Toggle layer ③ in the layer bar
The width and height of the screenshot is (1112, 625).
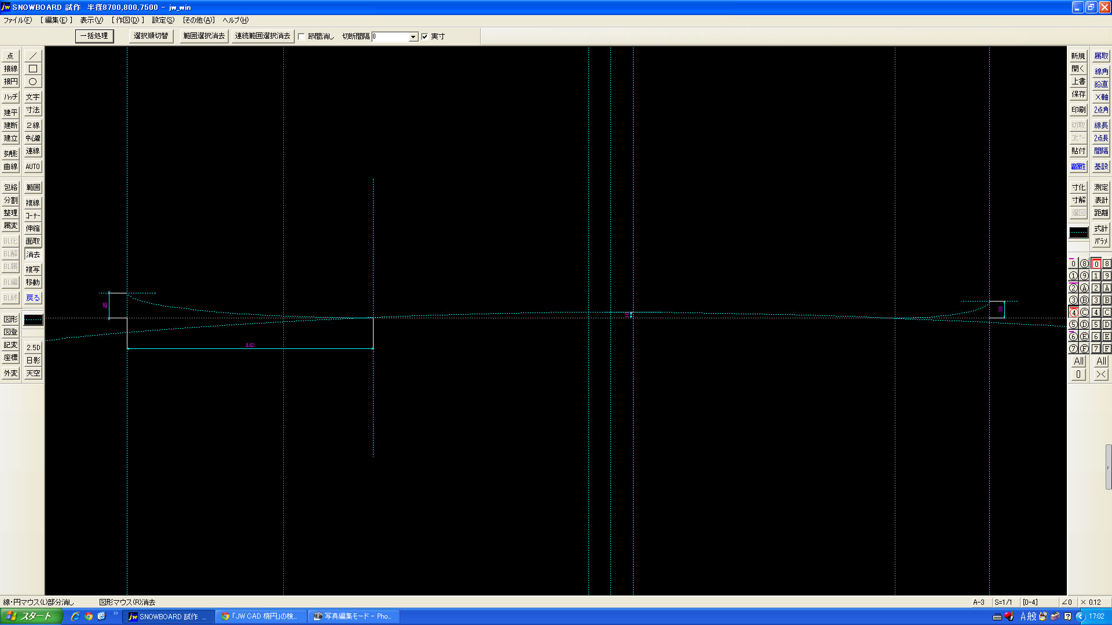pos(1073,300)
